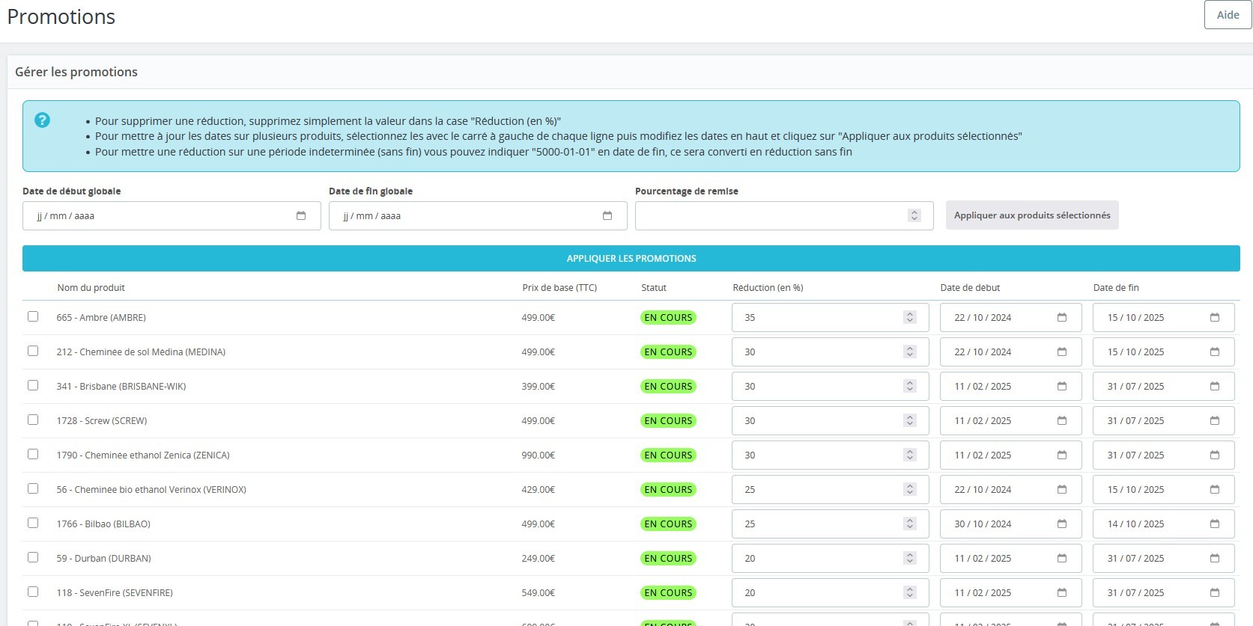The height and width of the screenshot is (626, 1253).
Task: Check the Verinox bio ethanol row checkbox
Action: [x=33, y=488]
